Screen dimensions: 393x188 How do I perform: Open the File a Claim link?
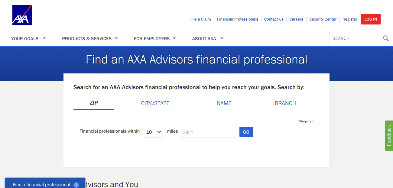click(x=200, y=19)
